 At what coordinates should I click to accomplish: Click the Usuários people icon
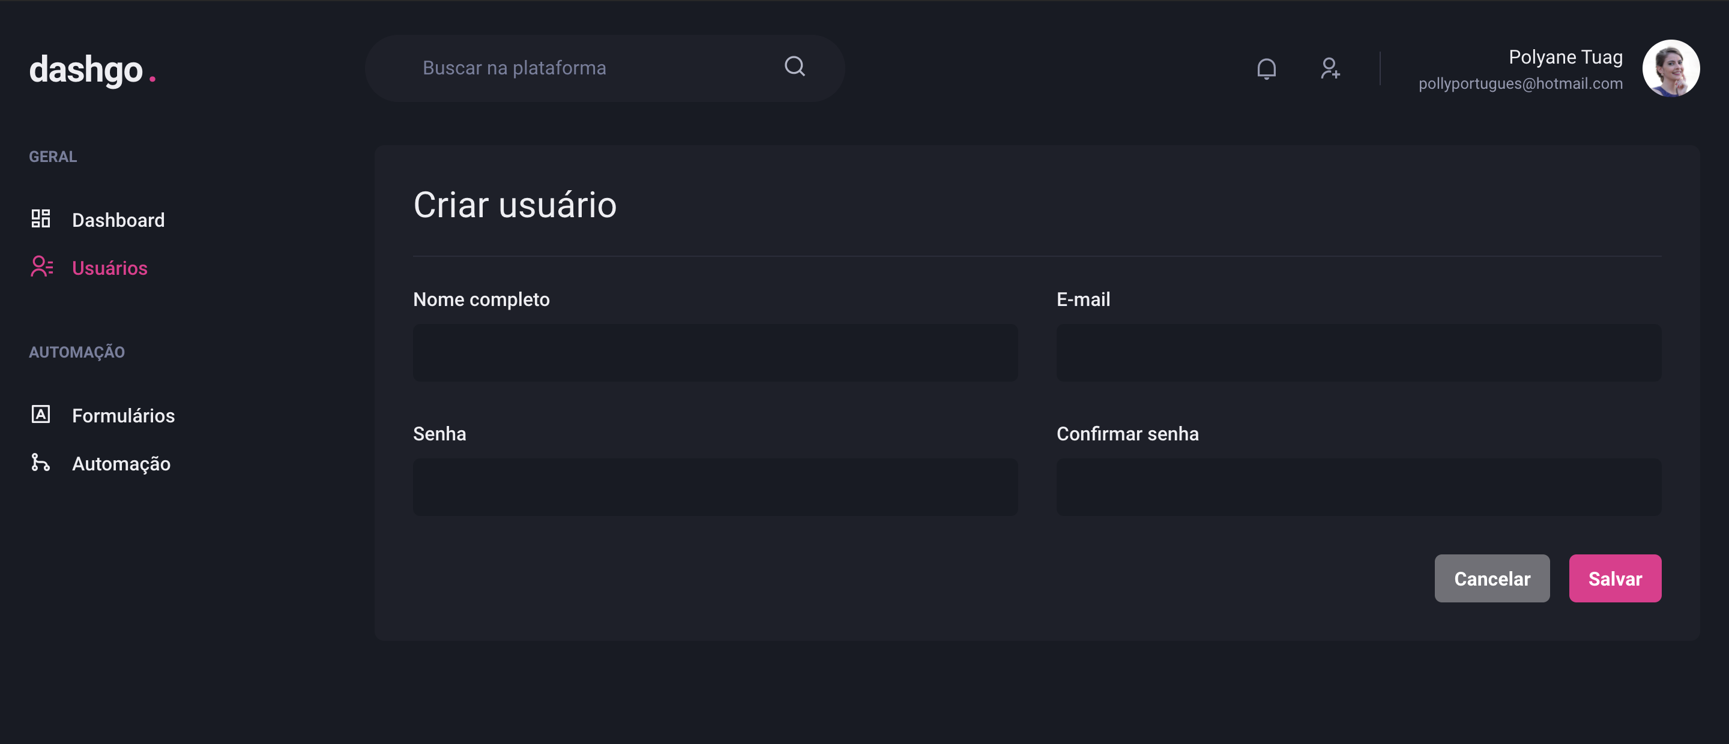(41, 266)
